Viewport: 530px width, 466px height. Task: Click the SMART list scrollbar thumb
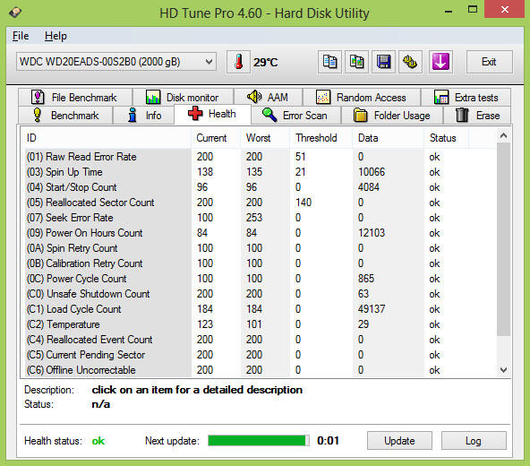[503, 239]
